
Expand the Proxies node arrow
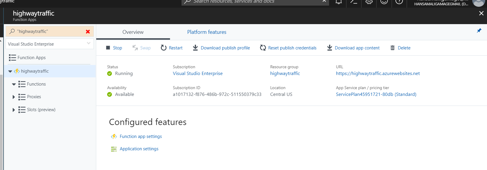tap(14, 97)
